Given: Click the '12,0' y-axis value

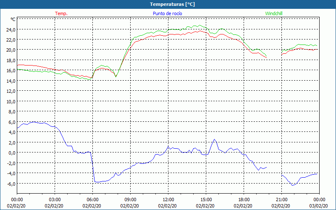Looking at the screenshot, I should [11, 91].
